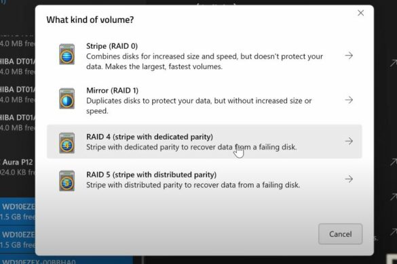Select the WD10EZEX-00BBHA0 disk at the bottom
The width and height of the screenshot is (397, 264).
click(67, 261)
